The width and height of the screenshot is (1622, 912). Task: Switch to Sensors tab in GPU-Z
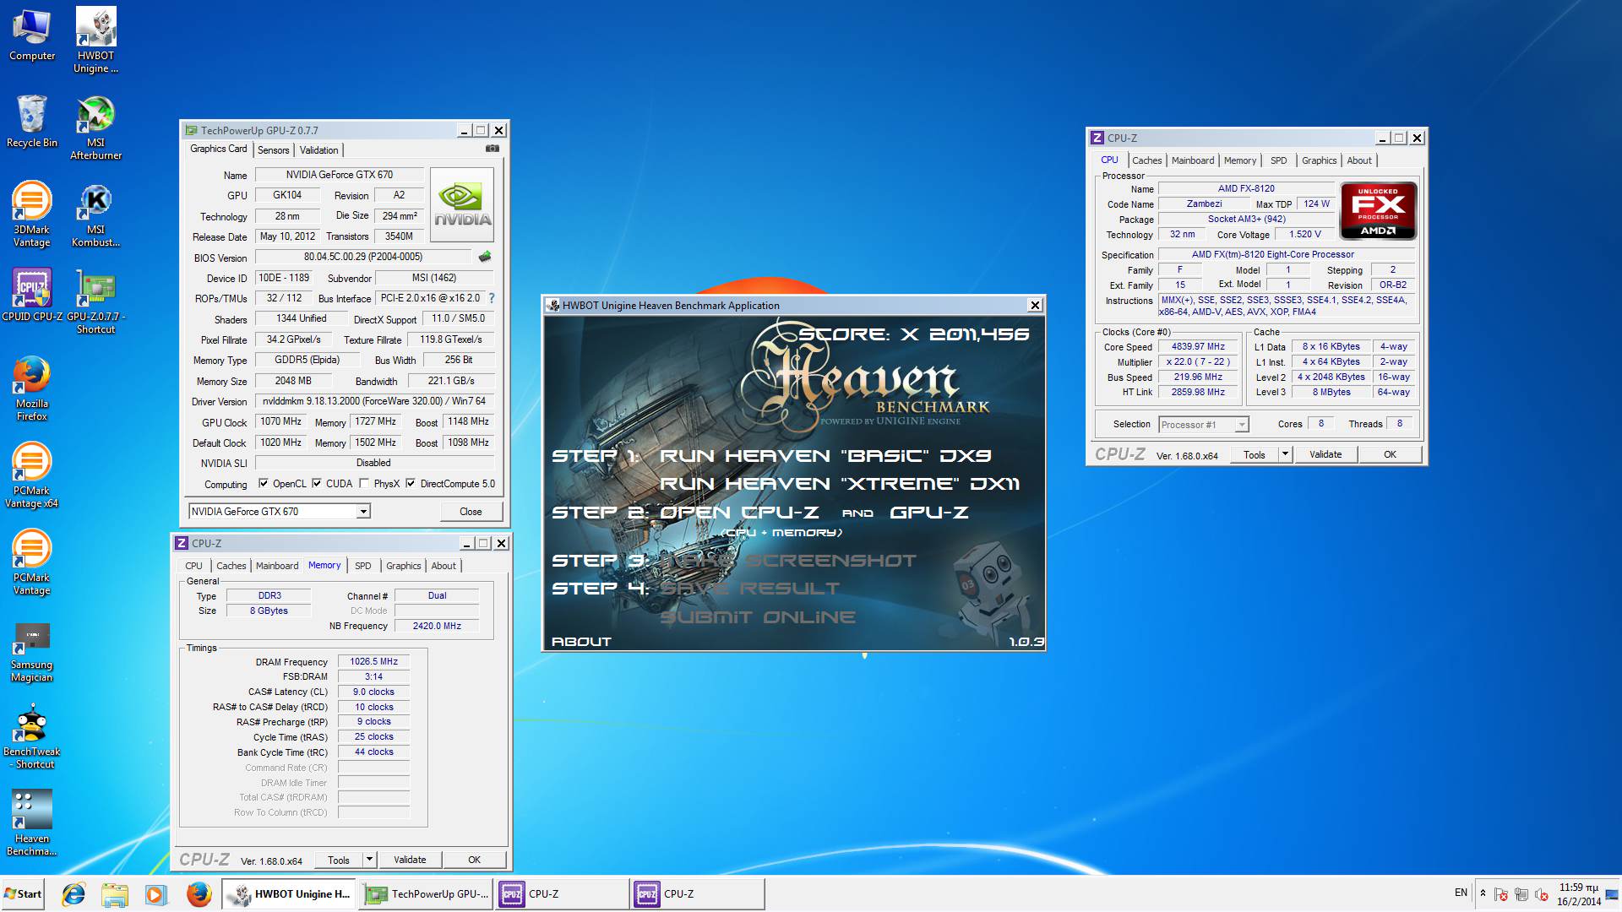click(273, 150)
